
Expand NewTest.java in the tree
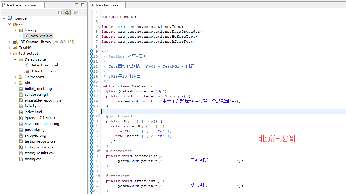click(21, 36)
